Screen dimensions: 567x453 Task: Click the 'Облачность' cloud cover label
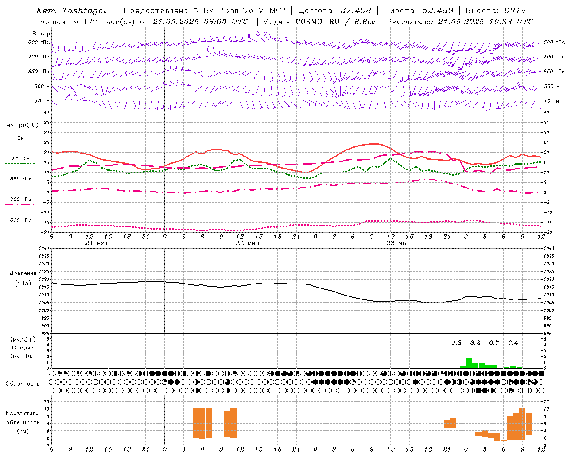(23, 384)
